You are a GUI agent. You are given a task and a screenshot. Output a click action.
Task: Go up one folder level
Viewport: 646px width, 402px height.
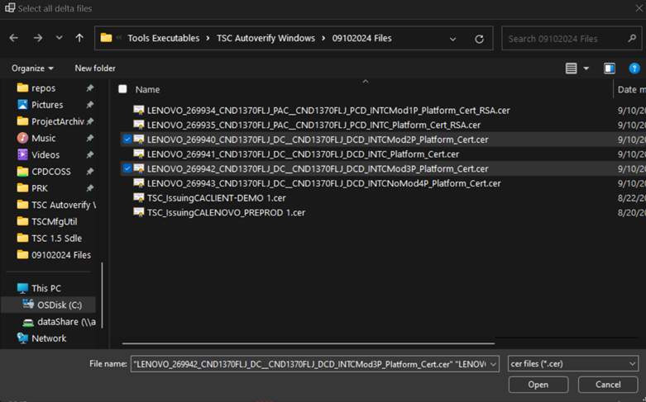(x=79, y=38)
